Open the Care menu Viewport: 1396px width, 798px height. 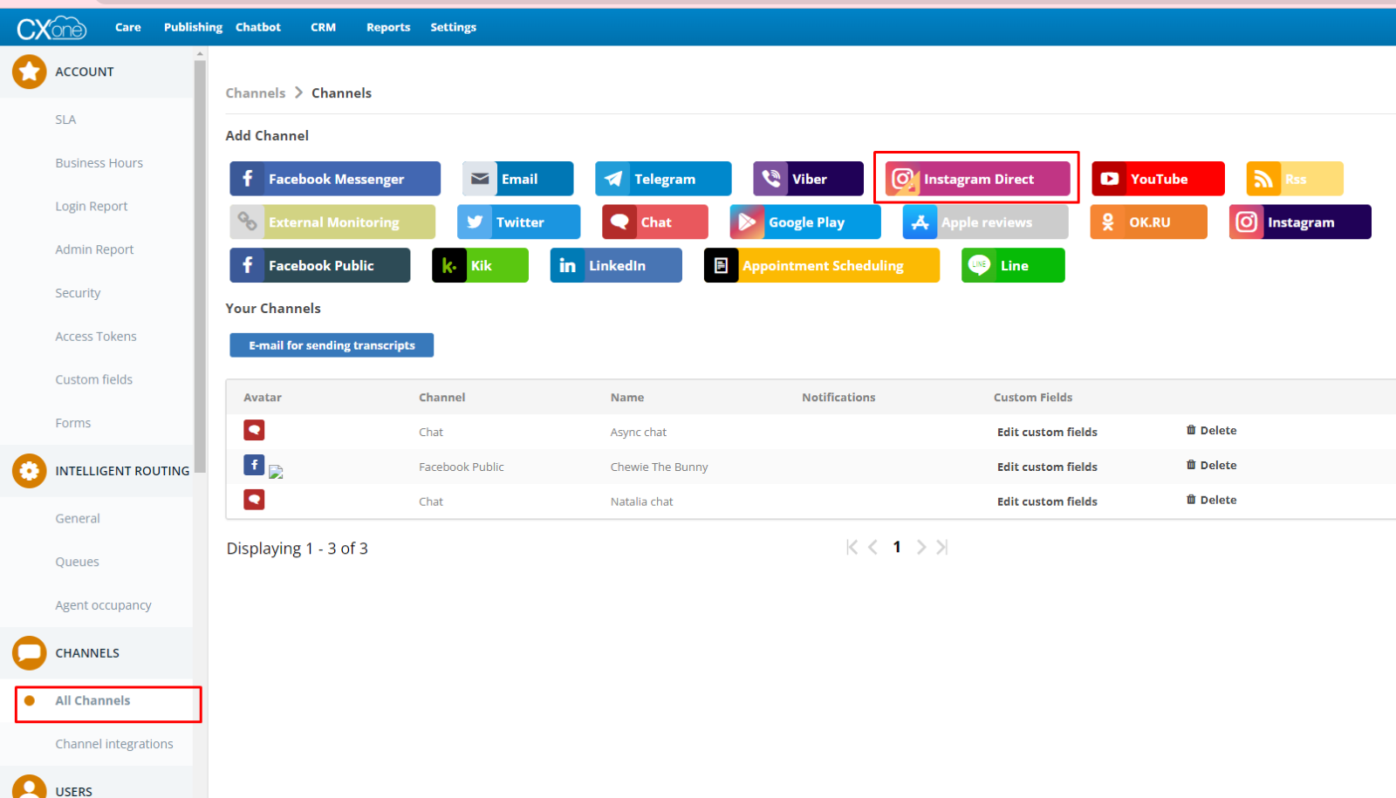127,27
